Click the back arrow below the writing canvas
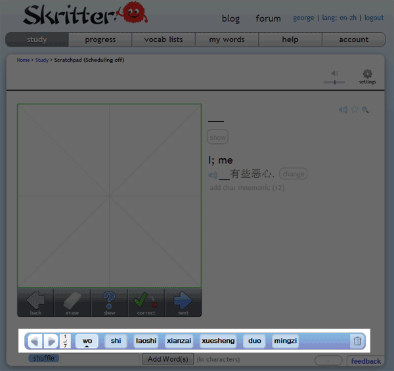Screen dimensions: 394x371 (35, 303)
